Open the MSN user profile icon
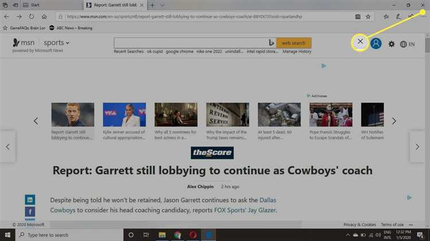This screenshot has width=430, height=241. click(376, 44)
